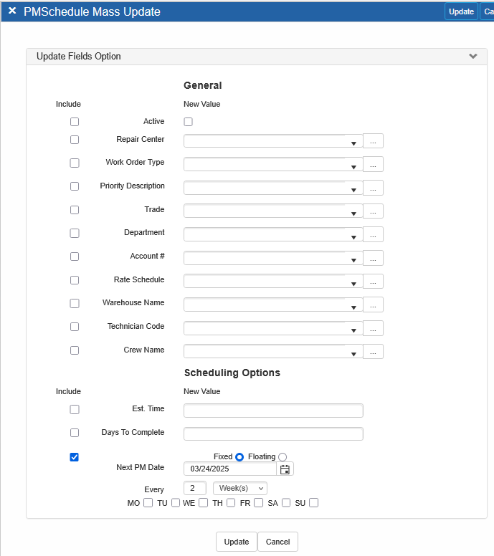This screenshot has height=556, width=494.
Task: Collapse the Update Fields Option section
Action: pyautogui.click(x=472, y=56)
